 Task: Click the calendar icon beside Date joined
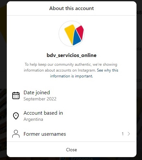(x=16, y=96)
